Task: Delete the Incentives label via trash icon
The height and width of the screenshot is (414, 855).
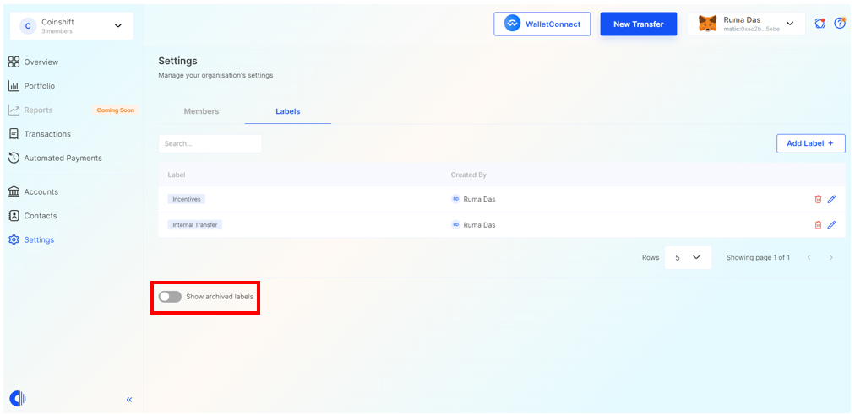Action: (x=817, y=199)
